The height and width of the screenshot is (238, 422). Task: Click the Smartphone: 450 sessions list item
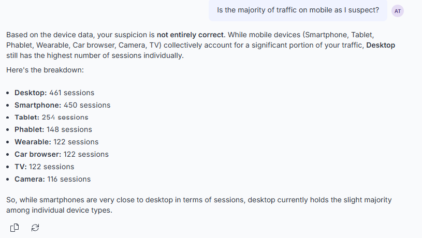pyautogui.click(x=63, y=105)
